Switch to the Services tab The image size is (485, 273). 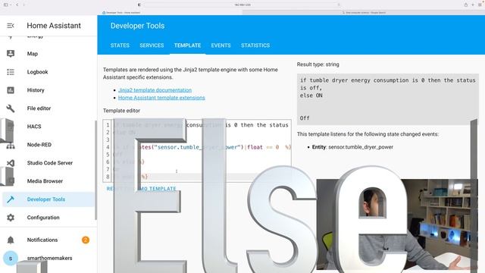pyautogui.click(x=152, y=45)
